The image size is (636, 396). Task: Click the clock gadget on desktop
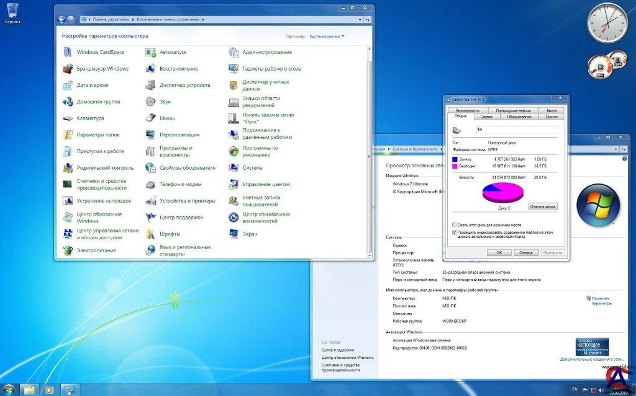click(x=607, y=23)
